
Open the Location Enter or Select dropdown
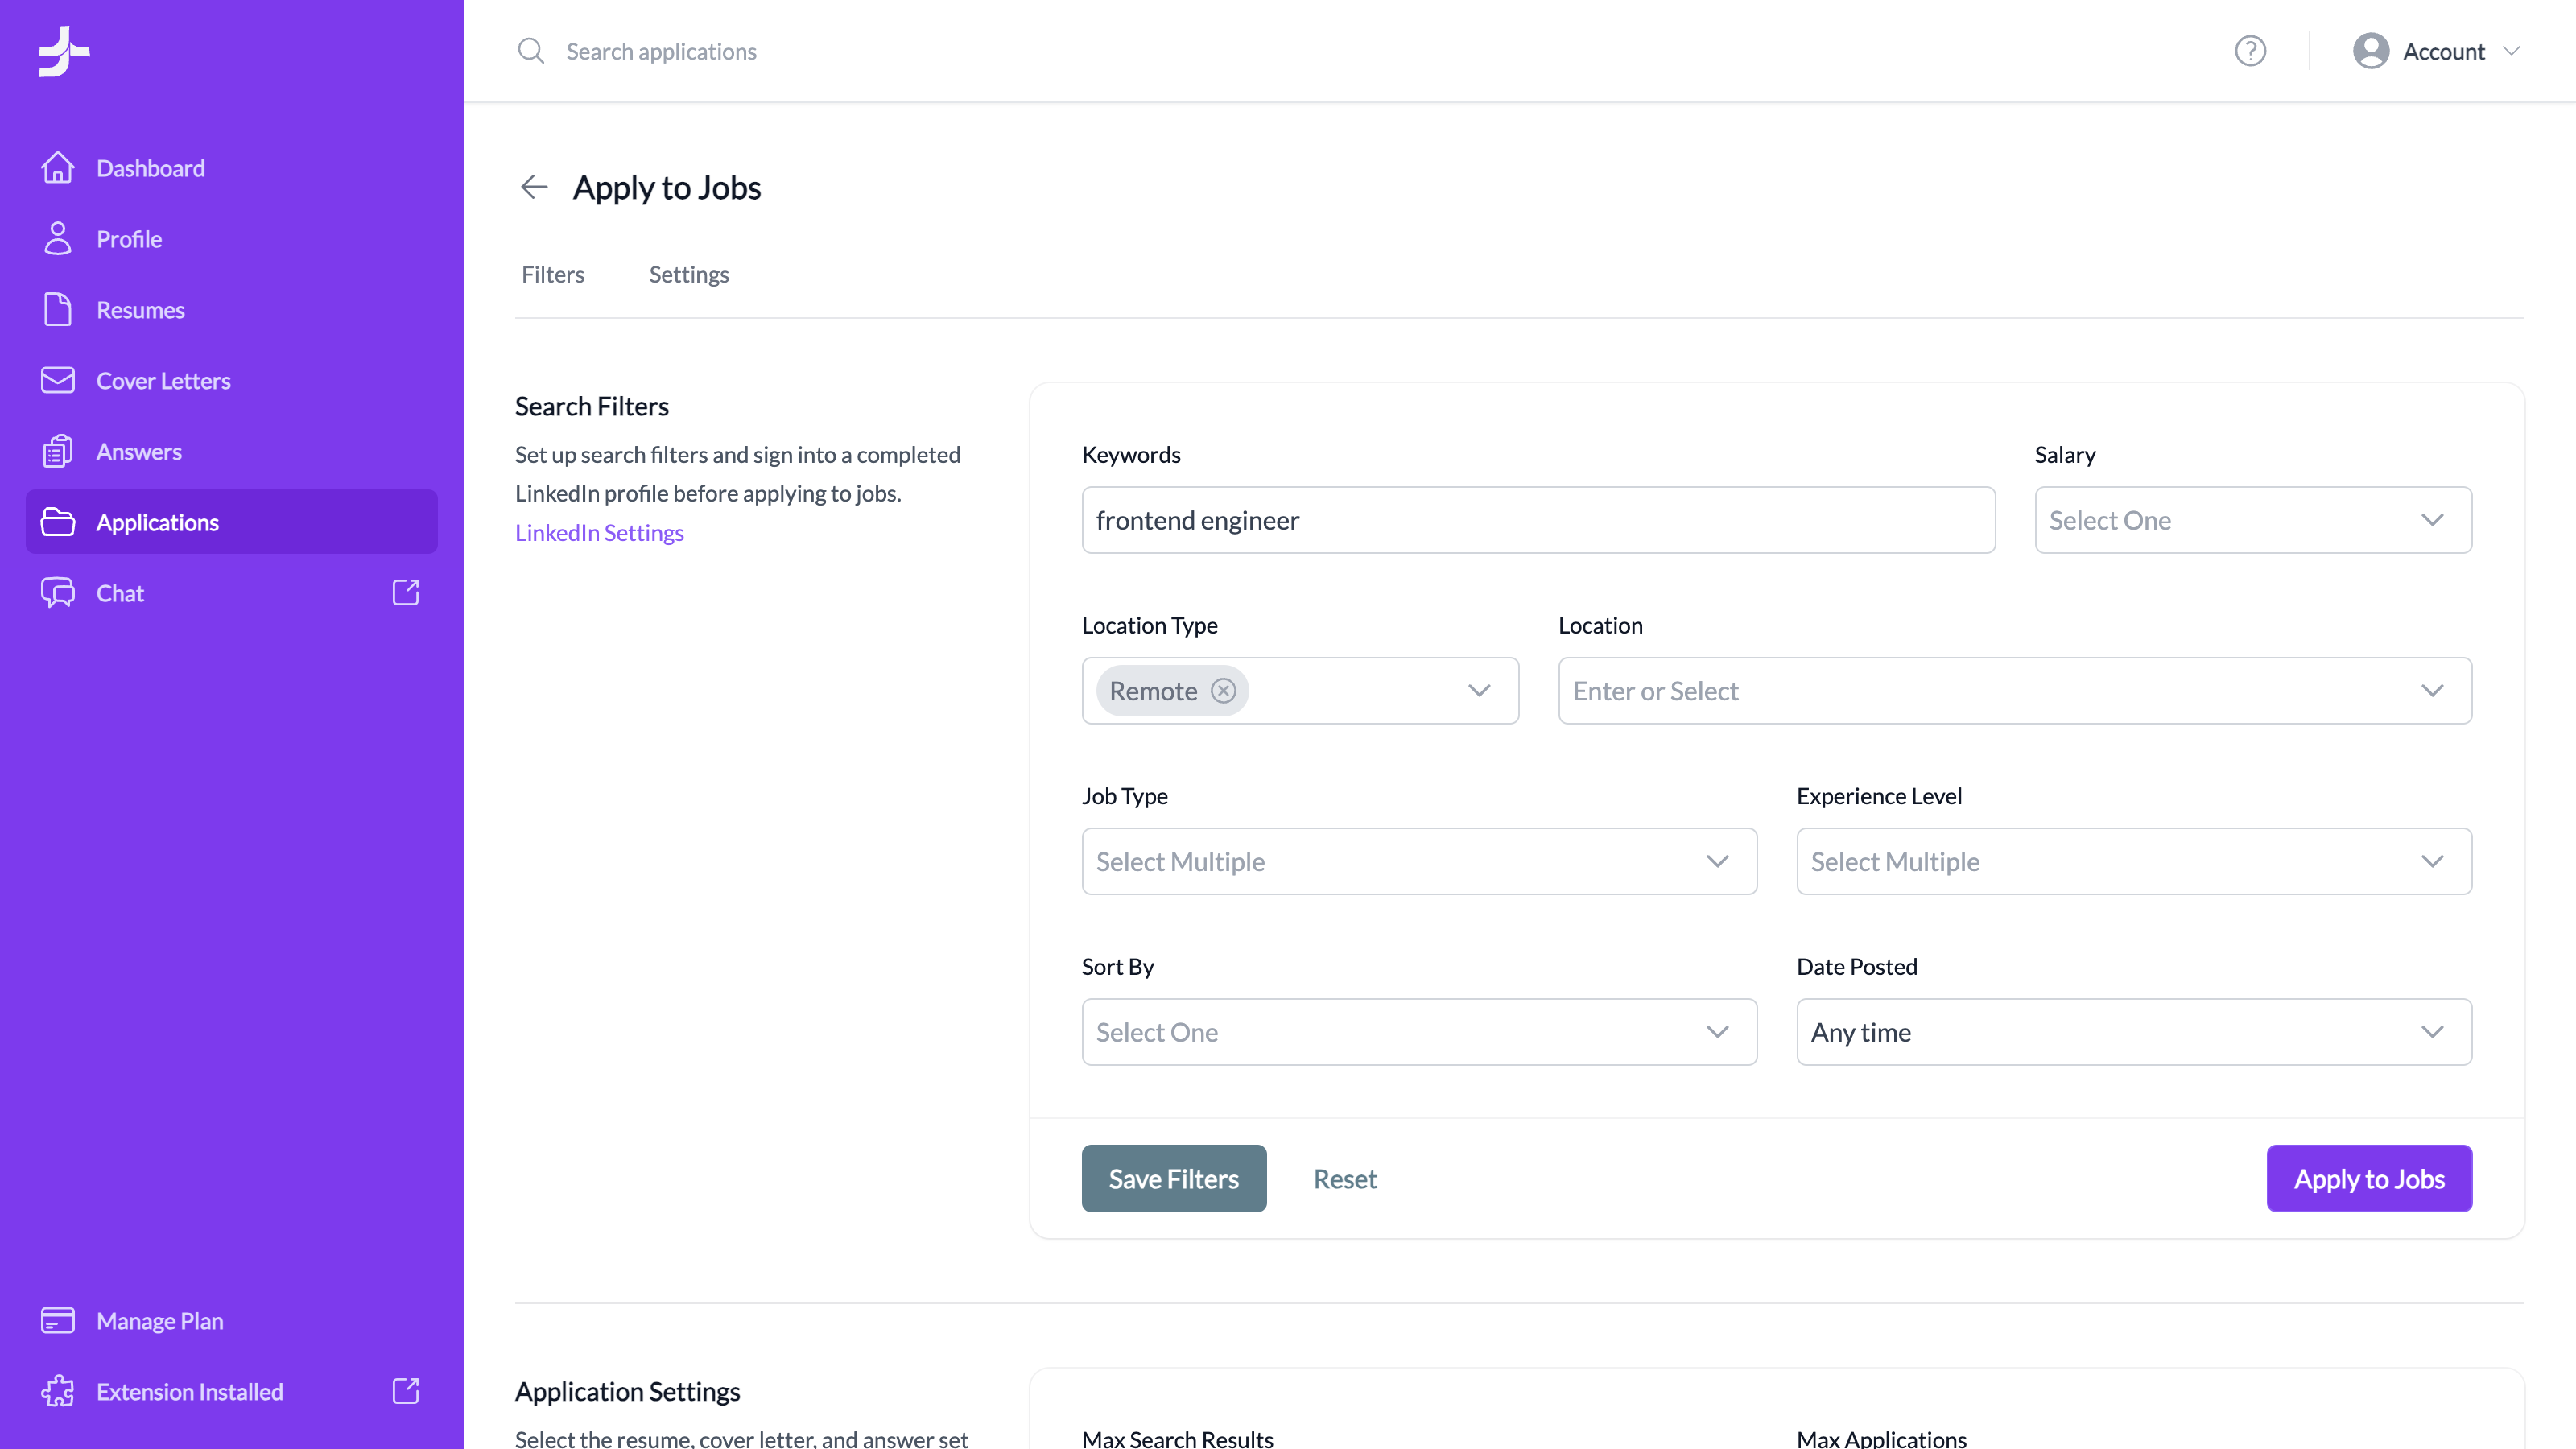click(x=2015, y=691)
